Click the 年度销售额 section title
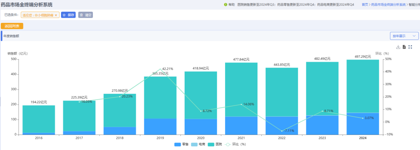The width and height of the screenshot is (420, 150). pyautogui.click(x=11, y=36)
